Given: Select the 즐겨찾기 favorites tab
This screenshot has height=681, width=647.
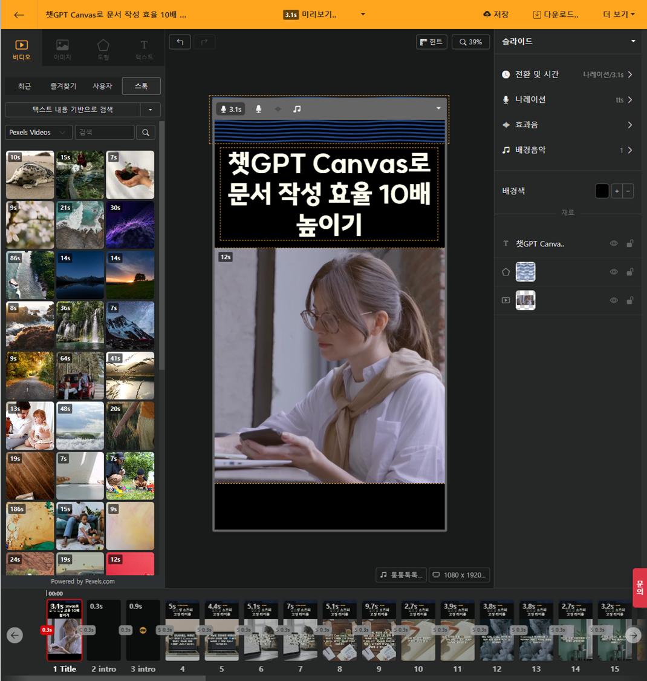Looking at the screenshot, I should 63,86.
